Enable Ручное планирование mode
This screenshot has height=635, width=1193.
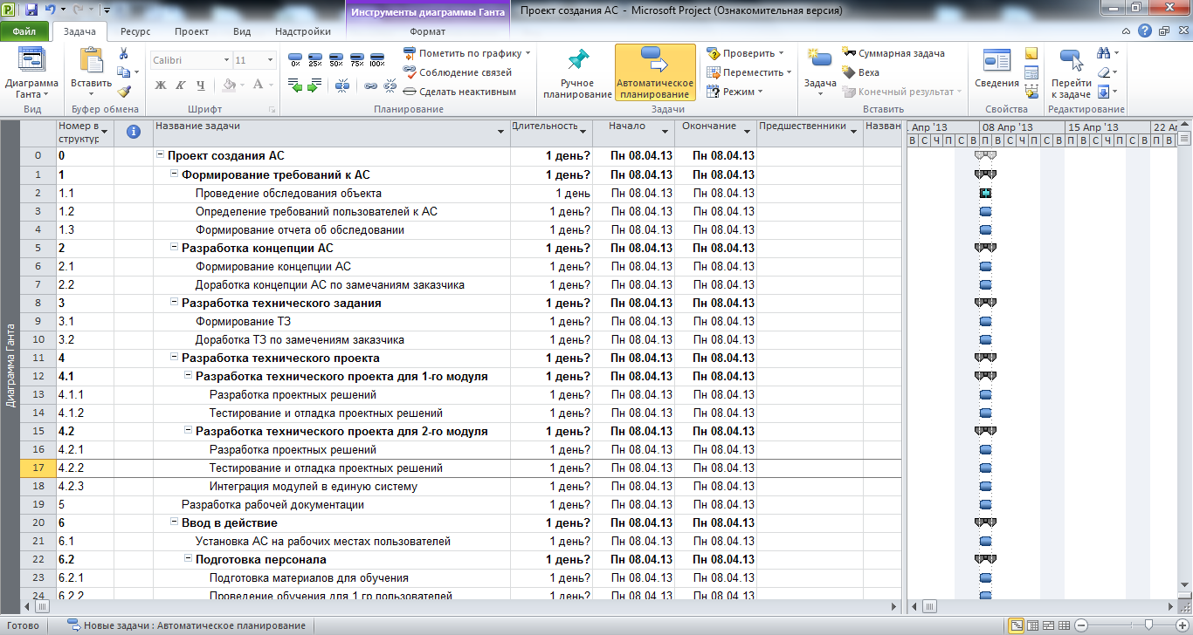point(577,73)
